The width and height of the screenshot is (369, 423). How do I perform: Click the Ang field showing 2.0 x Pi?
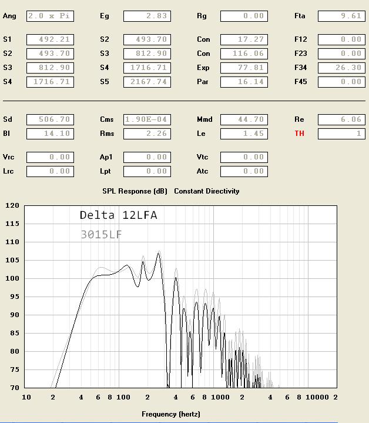click(50, 16)
